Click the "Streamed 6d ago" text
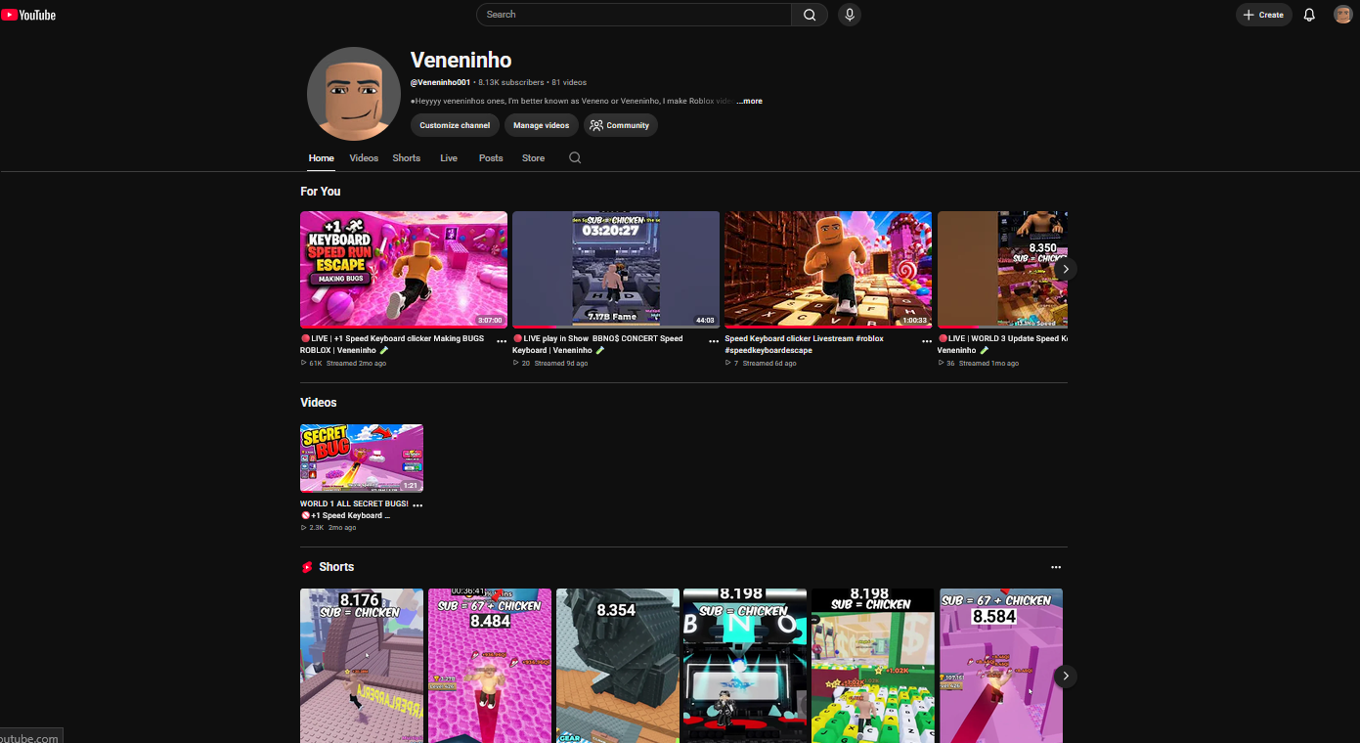The image size is (1360, 743). [x=769, y=363]
